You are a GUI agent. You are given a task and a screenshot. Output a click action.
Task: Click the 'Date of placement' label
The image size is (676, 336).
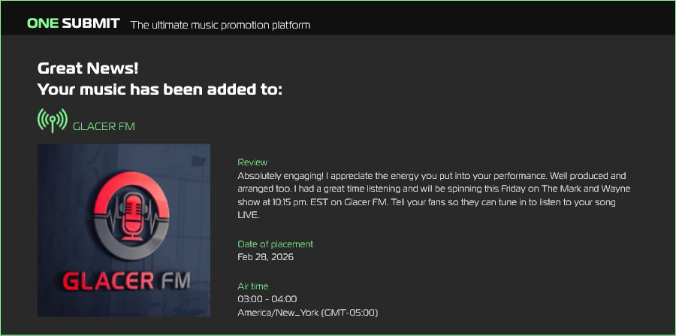(x=275, y=244)
